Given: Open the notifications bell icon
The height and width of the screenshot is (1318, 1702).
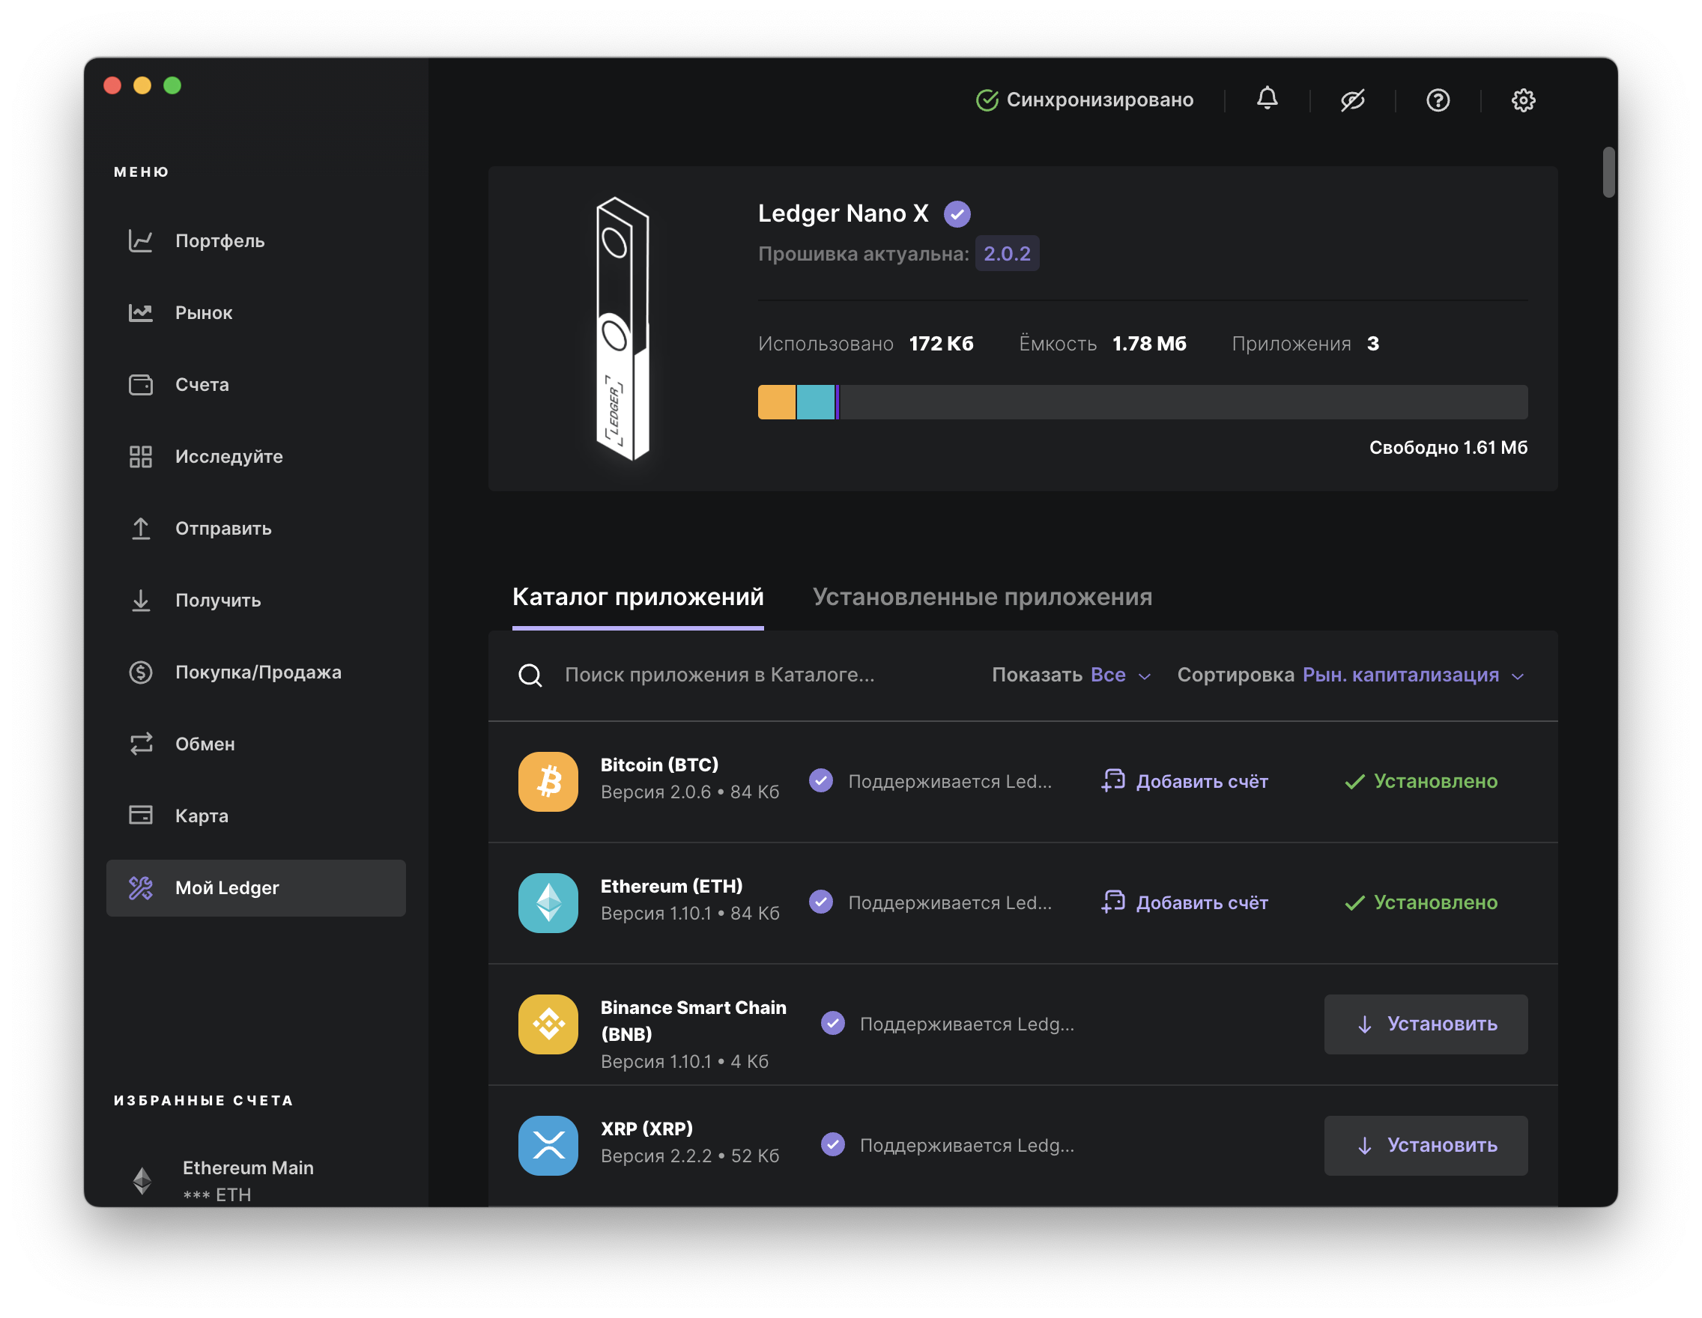Looking at the screenshot, I should pyautogui.click(x=1266, y=99).
